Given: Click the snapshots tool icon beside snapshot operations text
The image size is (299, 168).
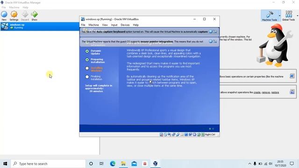Looking at the screenshot, I should [292, 92].
